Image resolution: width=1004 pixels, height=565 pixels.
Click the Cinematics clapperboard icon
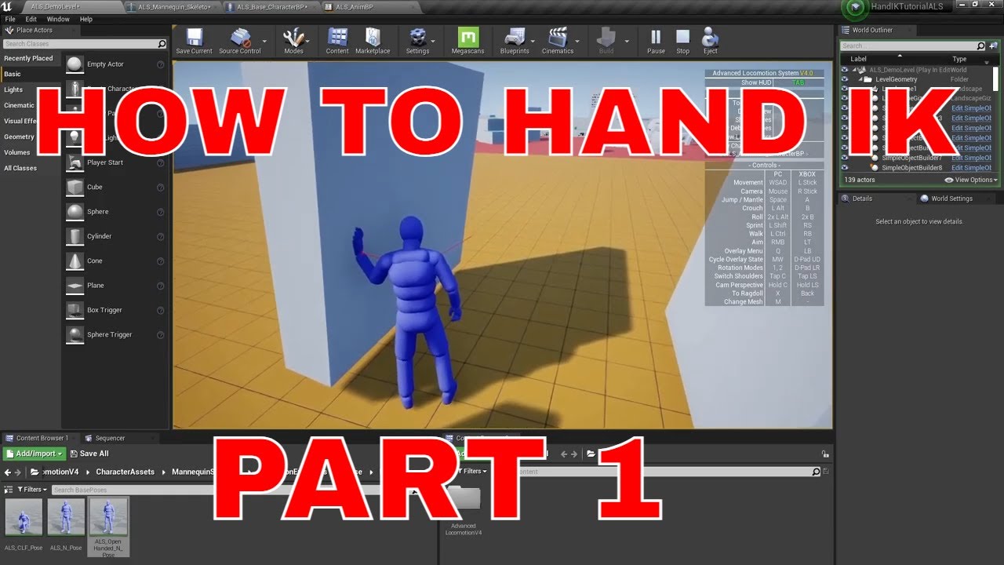pyautogui.click(x=558, y=37)
